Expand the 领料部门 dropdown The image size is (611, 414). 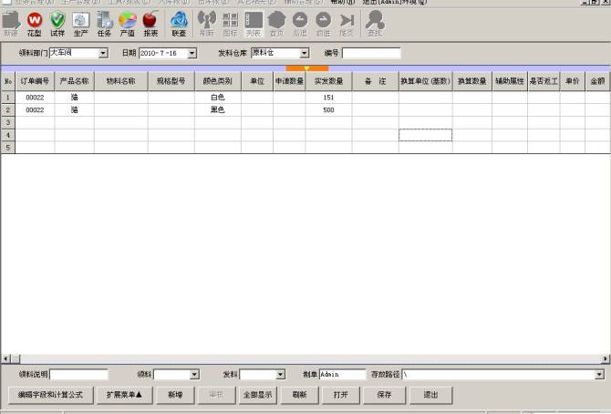tap(103, 54)
